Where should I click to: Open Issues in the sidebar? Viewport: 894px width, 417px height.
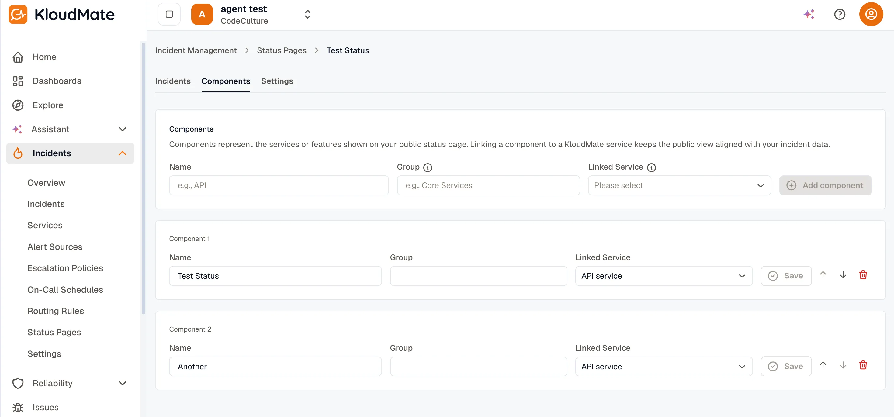click(46, 407)
